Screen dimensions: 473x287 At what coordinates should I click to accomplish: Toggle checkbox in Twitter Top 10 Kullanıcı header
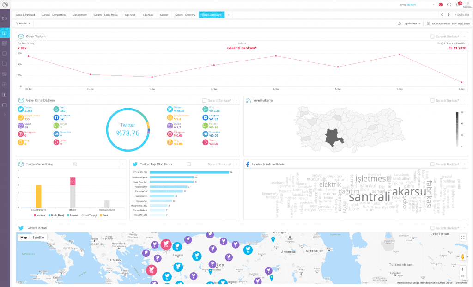click(x=188, y=164)
